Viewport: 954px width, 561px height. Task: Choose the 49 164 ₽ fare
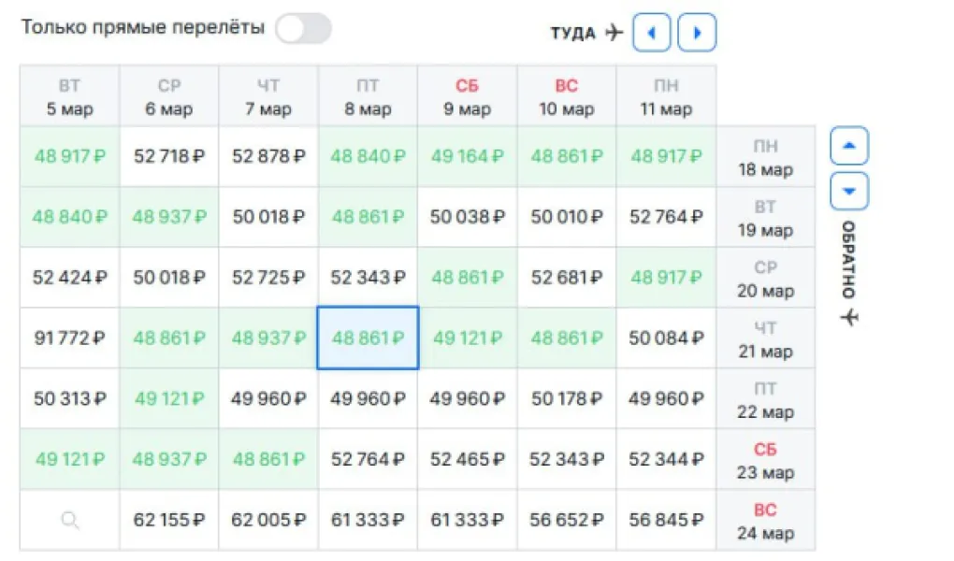(x=468, y=156)
